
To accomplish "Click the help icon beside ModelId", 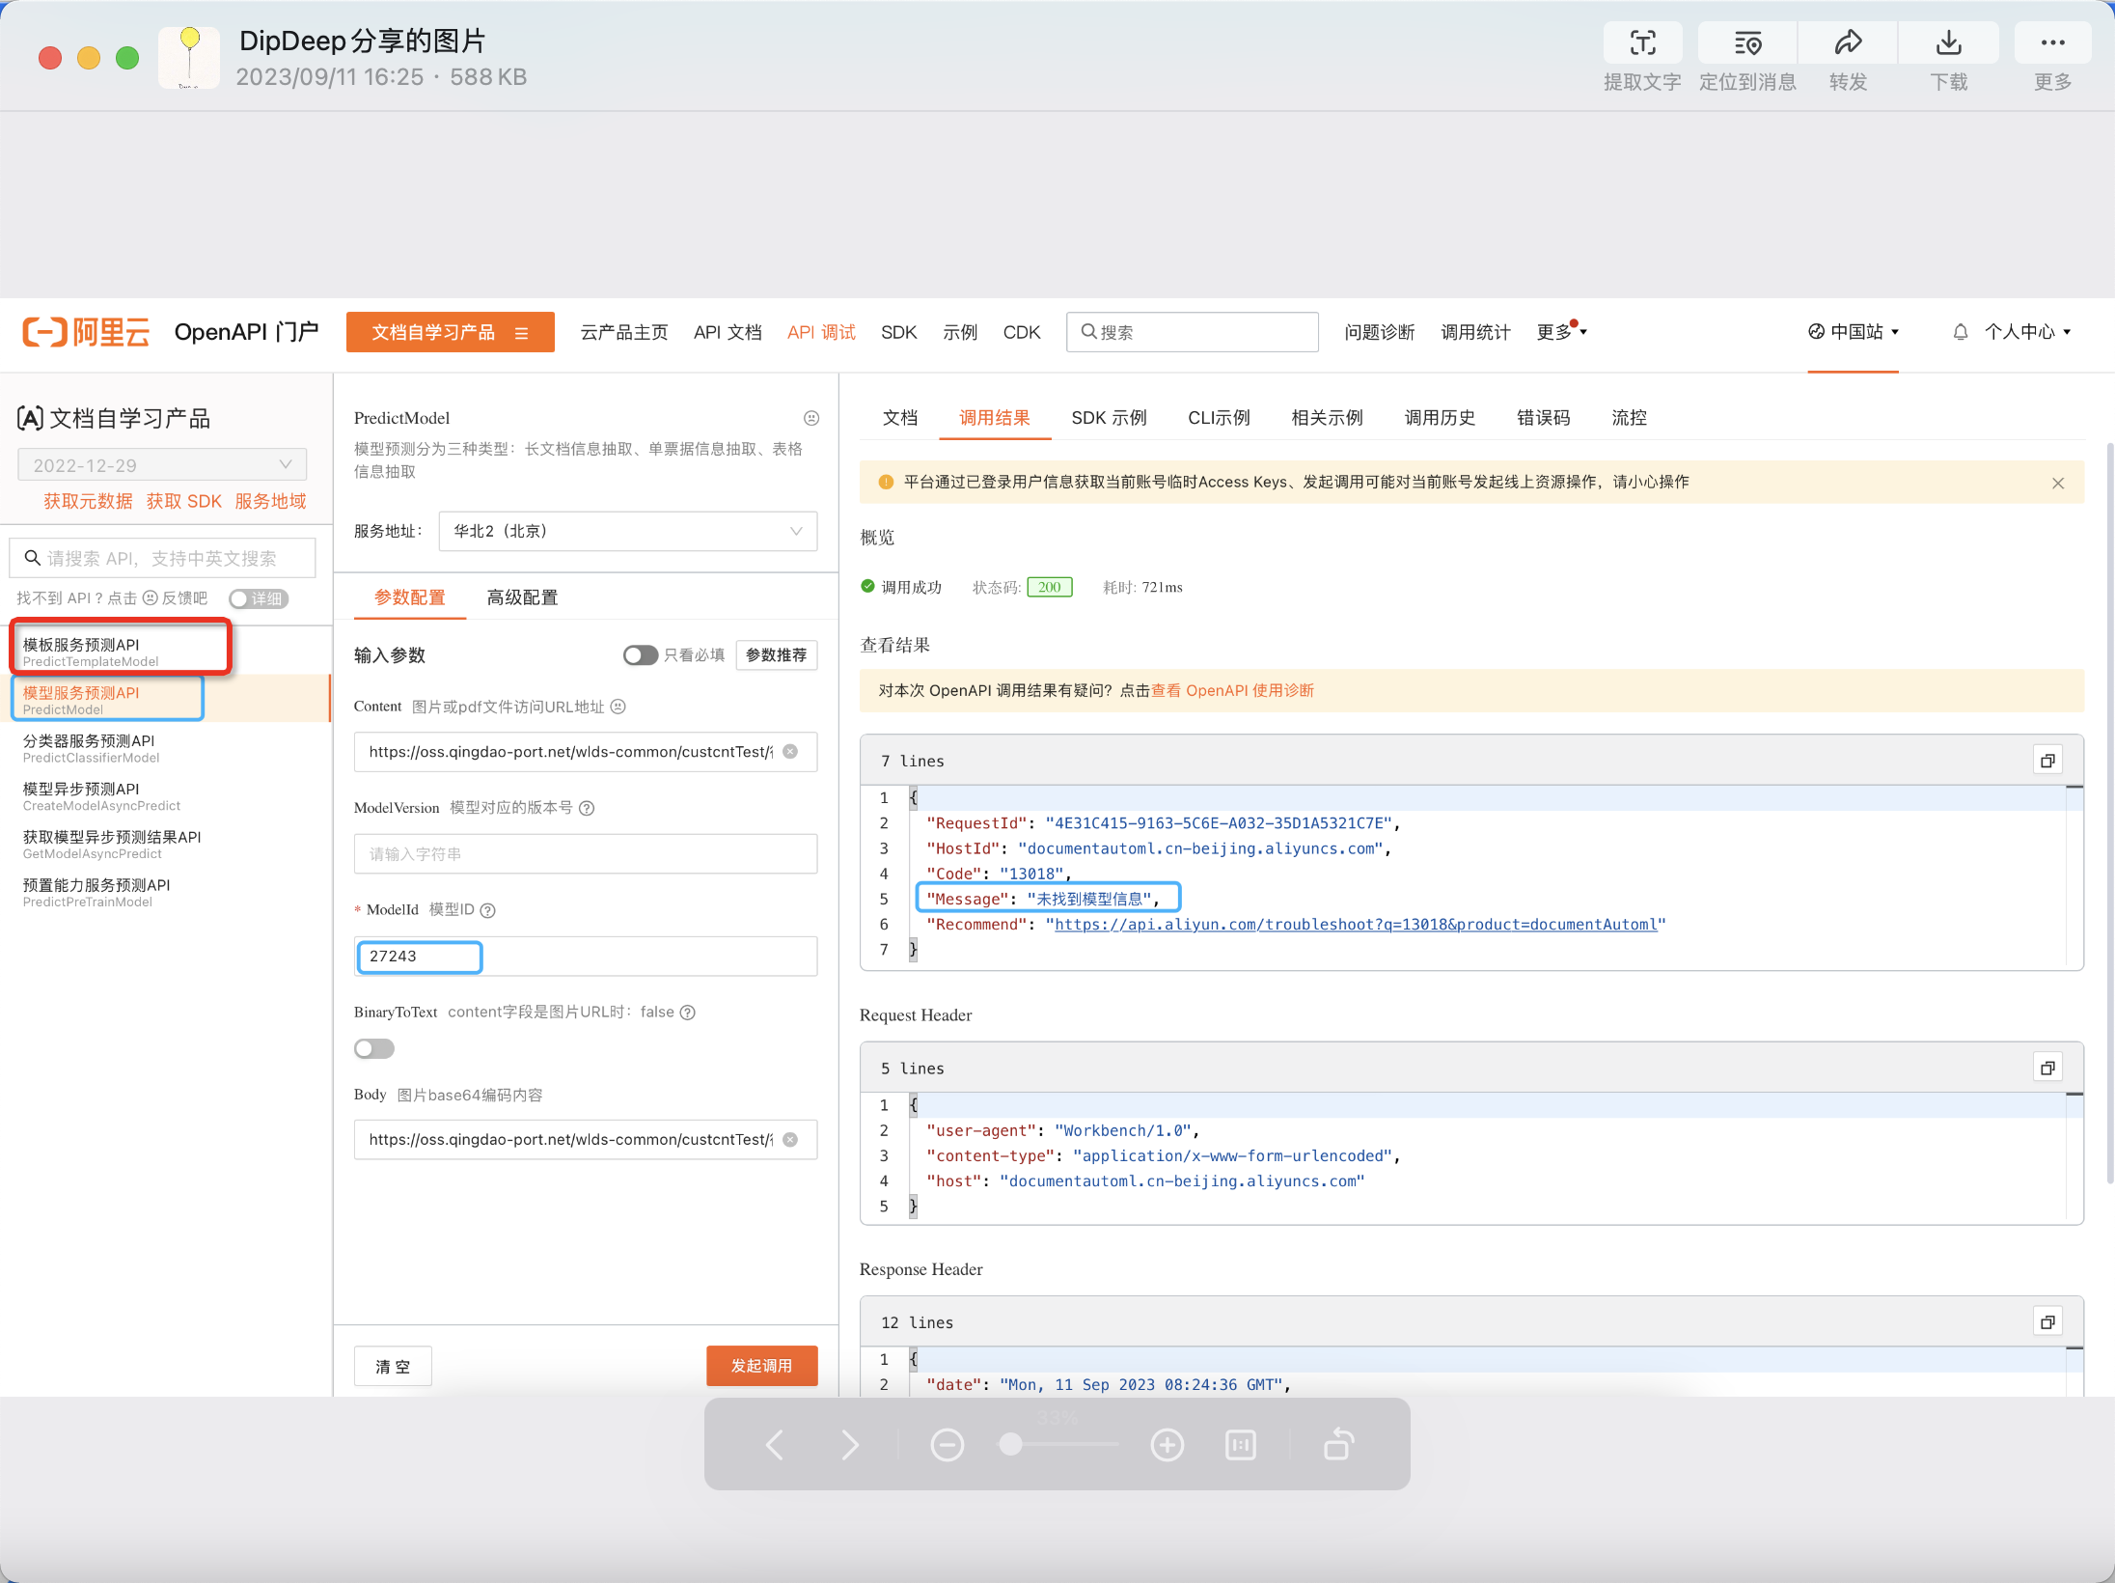I will (x=488, y=910).
